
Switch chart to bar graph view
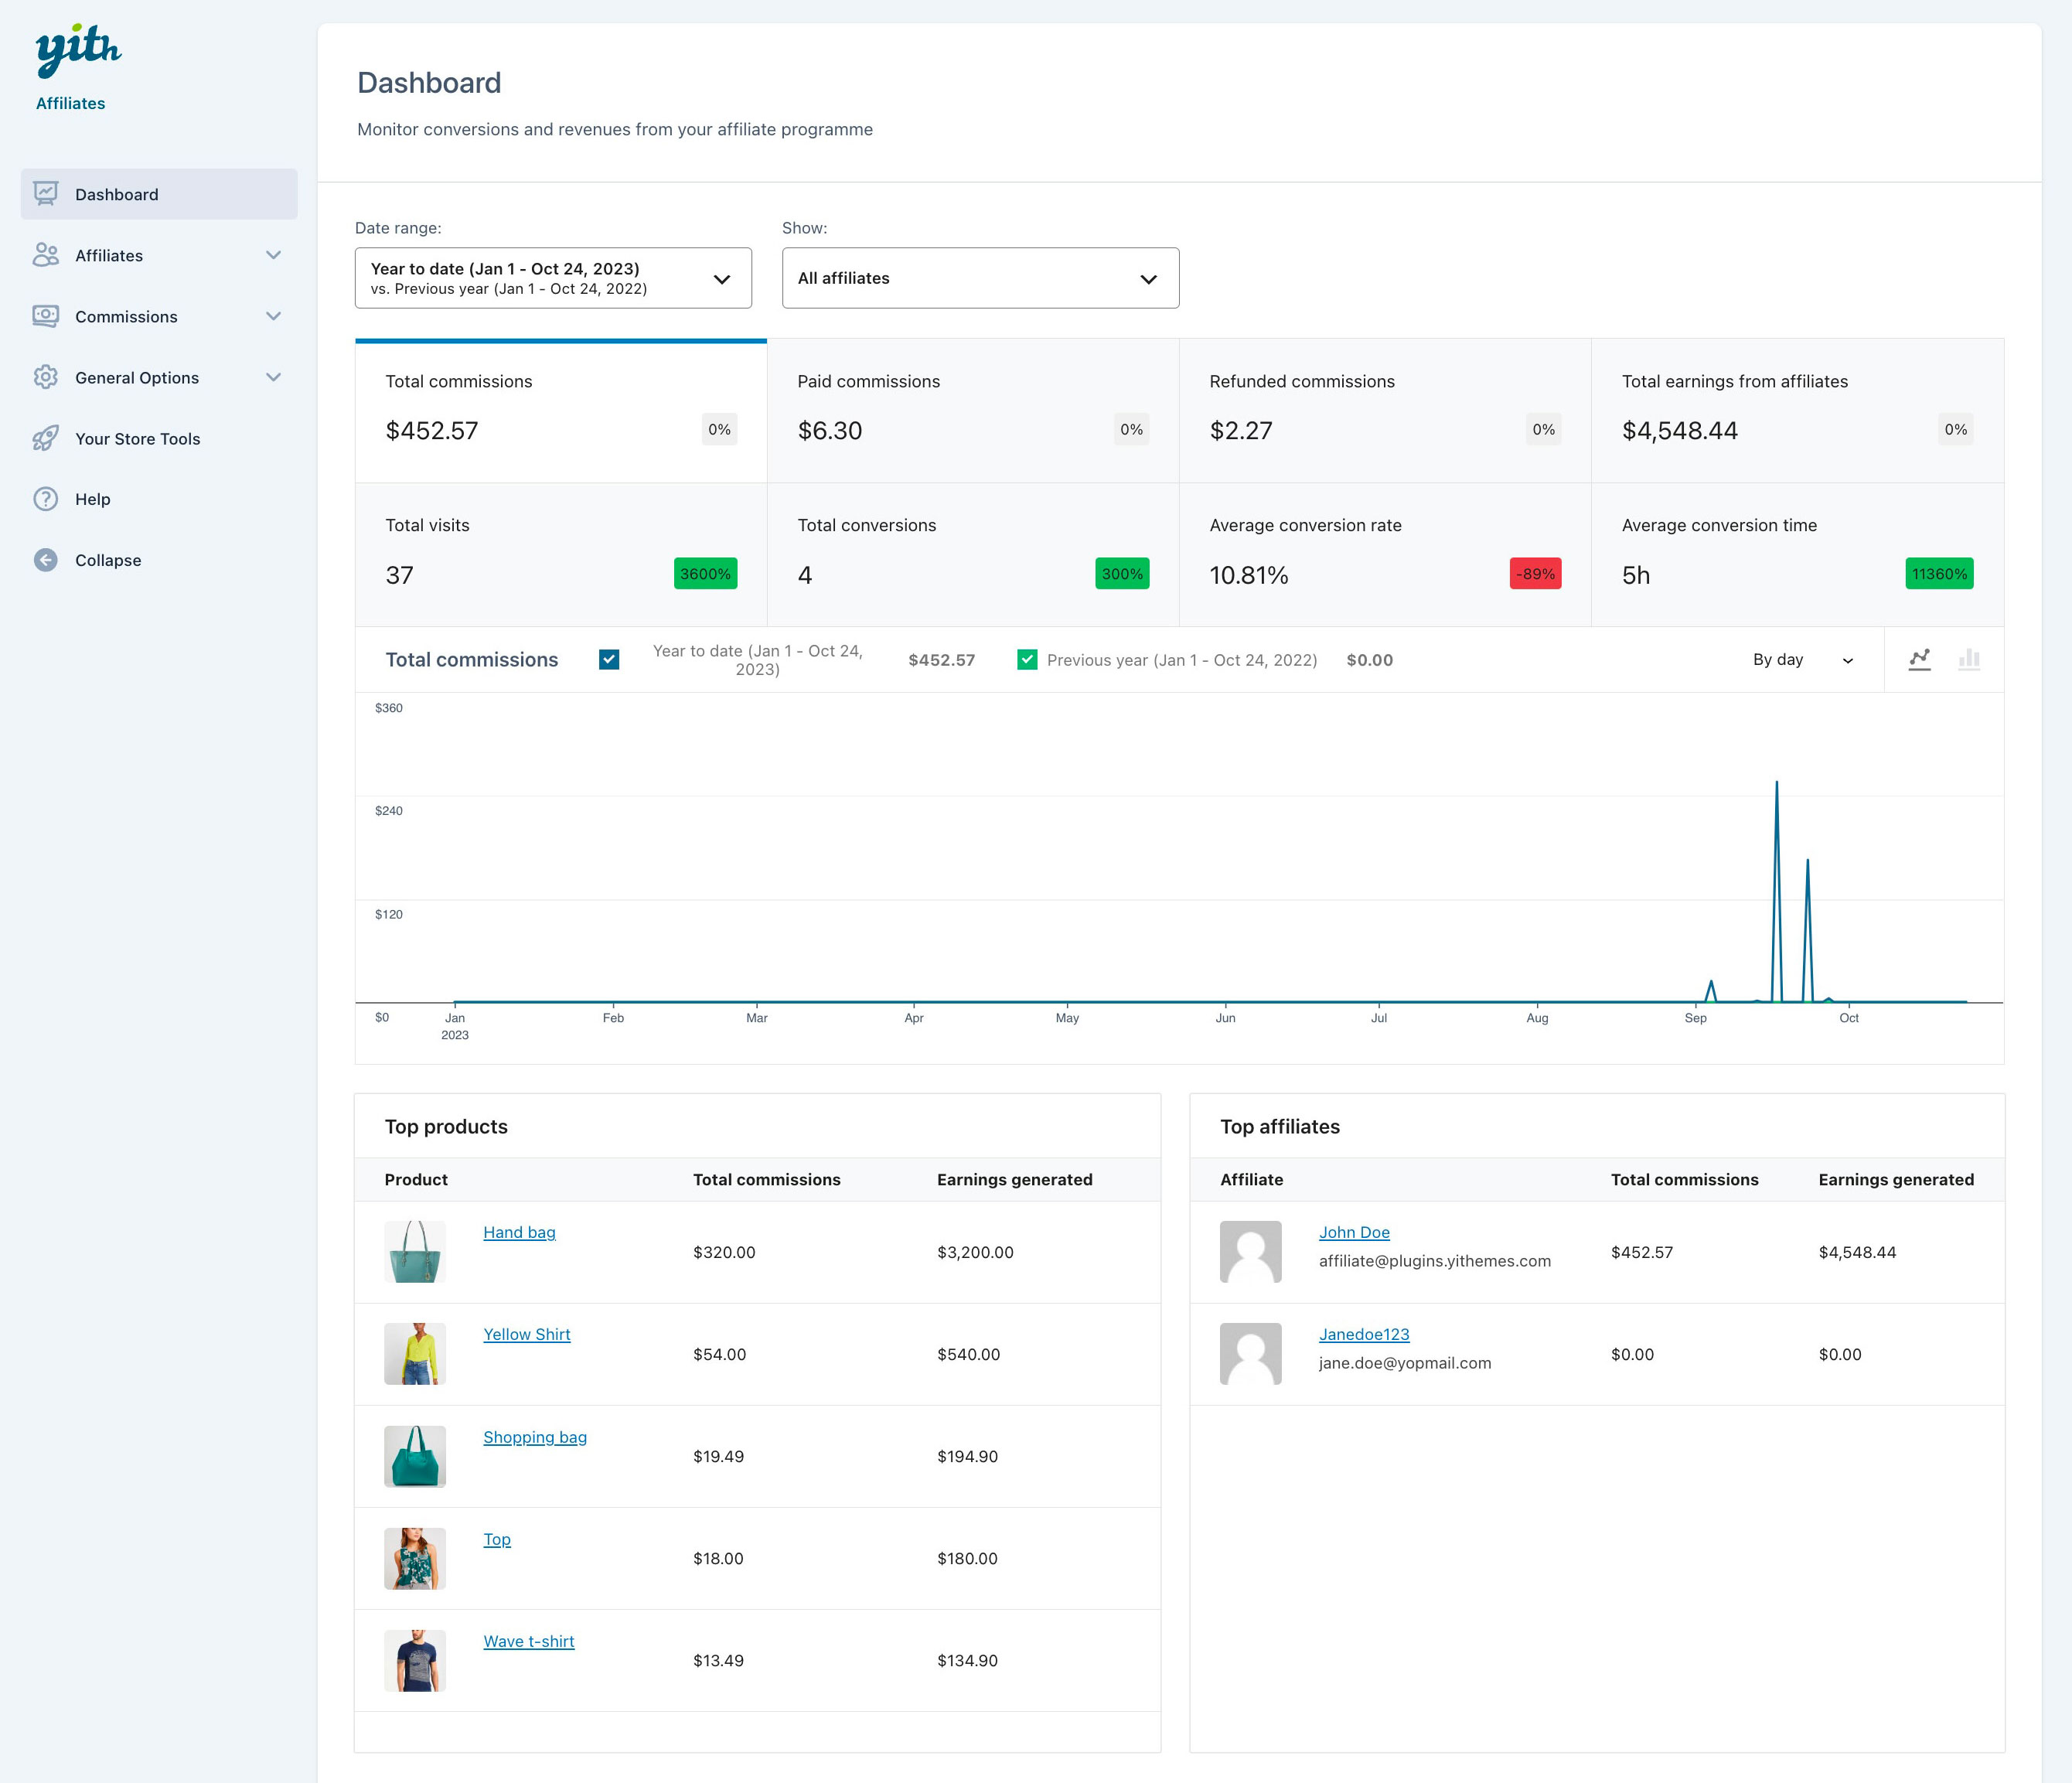(x=1968, y=659)
